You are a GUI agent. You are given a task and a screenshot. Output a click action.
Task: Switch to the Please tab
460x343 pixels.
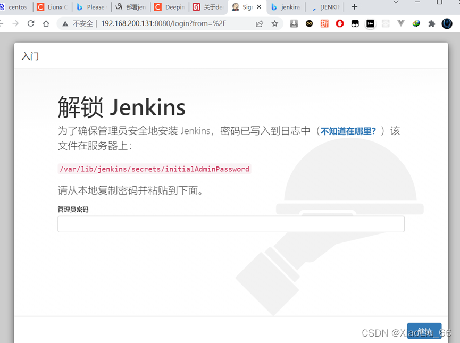92,7
